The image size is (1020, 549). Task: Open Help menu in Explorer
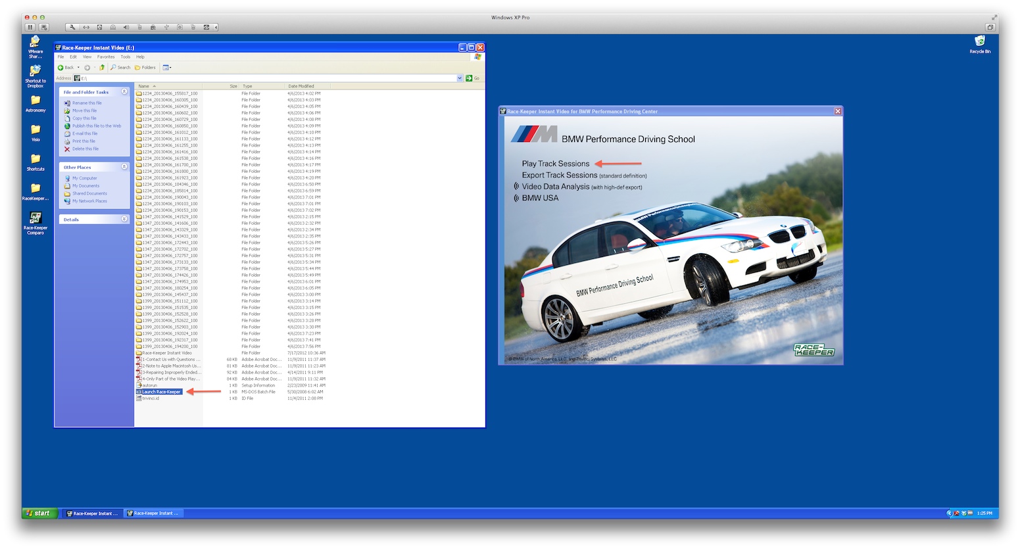(140, 57)
